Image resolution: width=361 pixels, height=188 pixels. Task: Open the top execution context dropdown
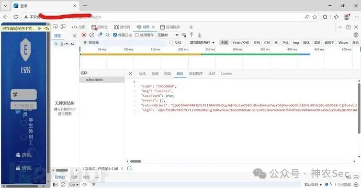74,184
